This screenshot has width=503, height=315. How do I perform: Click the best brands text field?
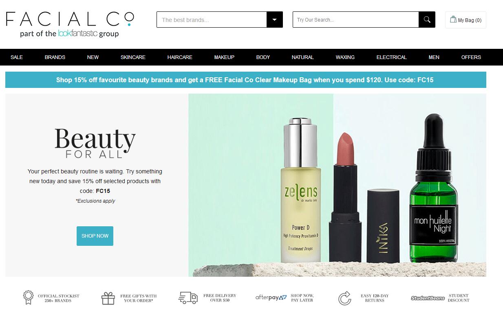click(x=212, y=20)
